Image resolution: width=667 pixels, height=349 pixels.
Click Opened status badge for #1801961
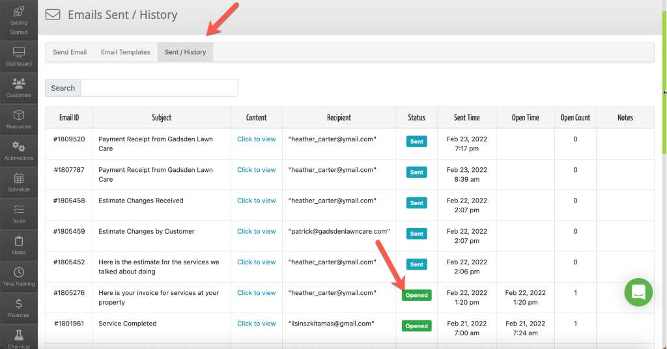416,326
